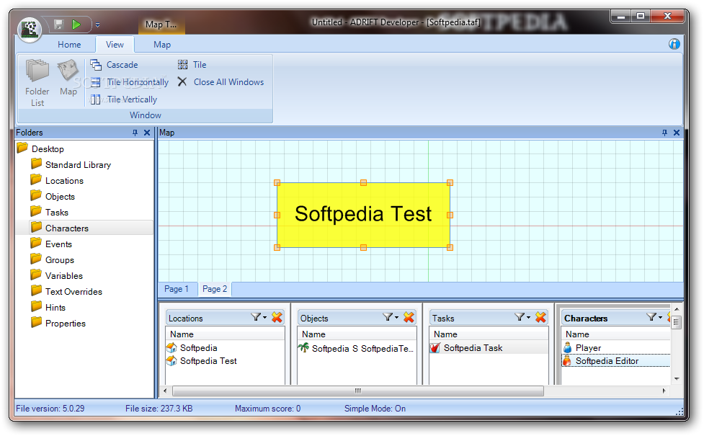Click Maximum score status entry

(x=267, y=409)
